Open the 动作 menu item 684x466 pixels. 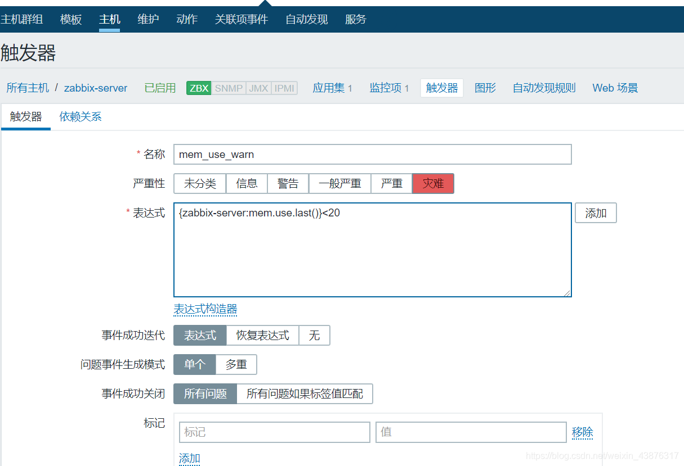pos(187,19)
